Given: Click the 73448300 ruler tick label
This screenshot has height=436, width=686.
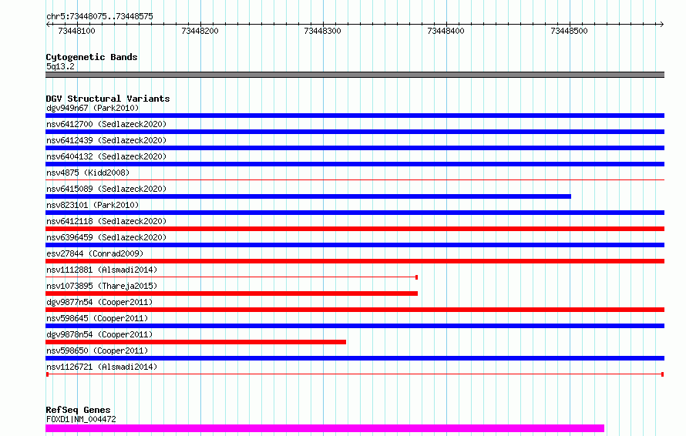Looking at the screenshot, I should pos(322,31).
